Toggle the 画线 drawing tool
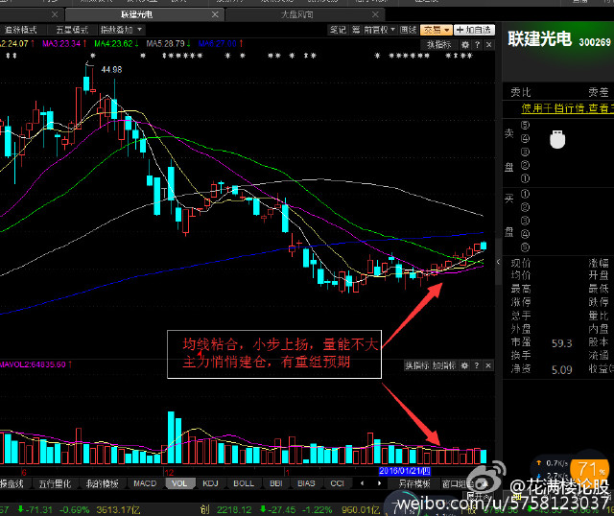614x516 pixels. coord(408,30)
